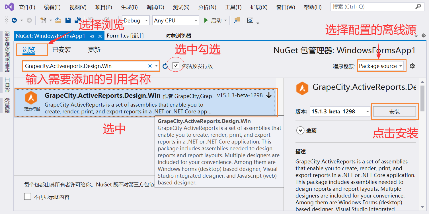Close the NuGet WindowsFormsApp1 tab
The image size is (429, 214).
point(100,36)
